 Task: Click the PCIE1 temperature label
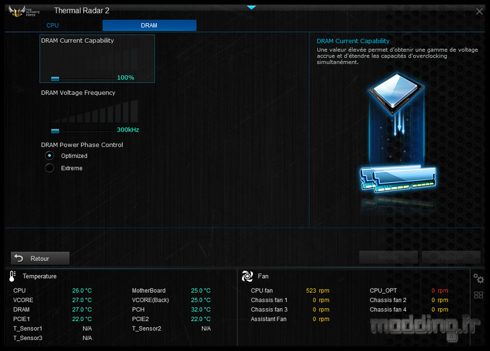click(x=21, y=319)
